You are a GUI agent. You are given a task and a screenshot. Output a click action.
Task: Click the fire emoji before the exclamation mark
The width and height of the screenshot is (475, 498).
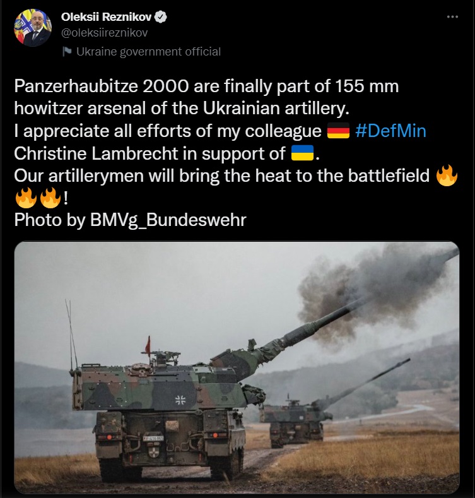[50, 198]
